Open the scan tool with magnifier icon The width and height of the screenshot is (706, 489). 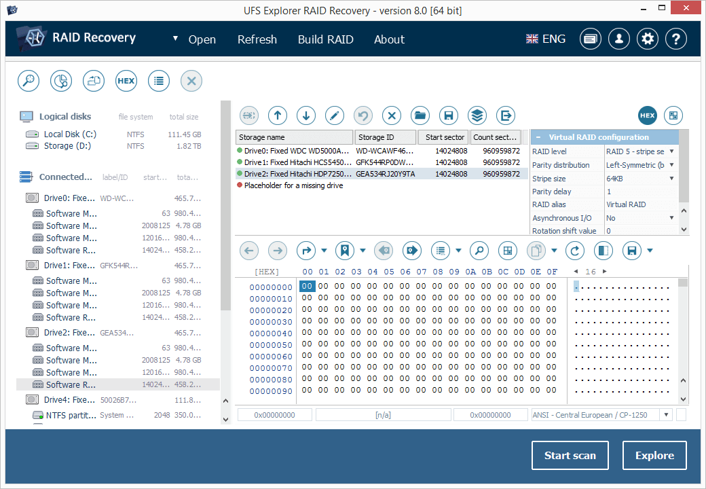click(x=28, y=81)
